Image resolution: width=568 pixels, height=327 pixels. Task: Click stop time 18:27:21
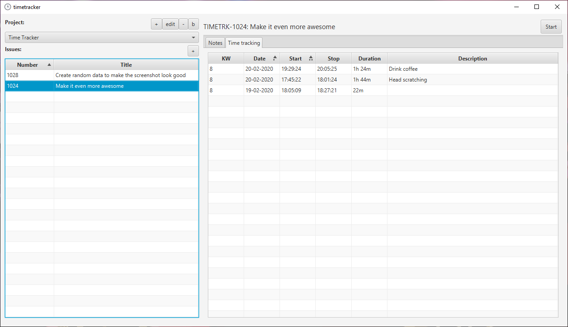click(334, 90)
